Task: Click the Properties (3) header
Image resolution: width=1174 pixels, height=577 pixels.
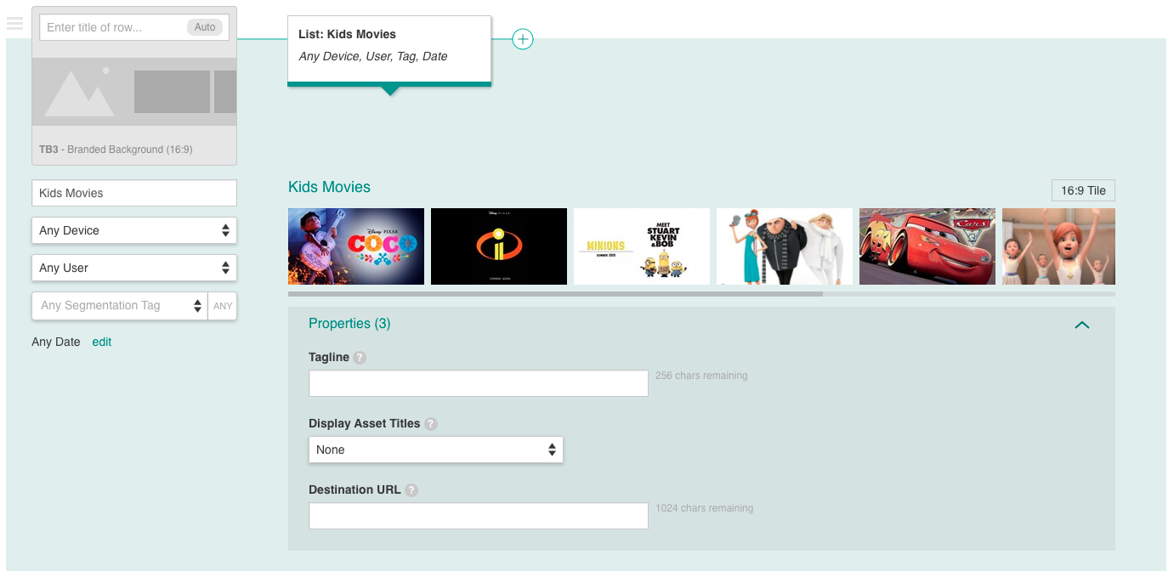Action: 349,324
